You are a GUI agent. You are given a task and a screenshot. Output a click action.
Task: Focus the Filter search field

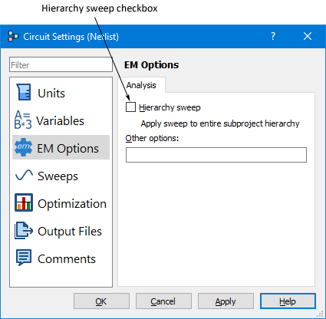[x=61, y=64]
